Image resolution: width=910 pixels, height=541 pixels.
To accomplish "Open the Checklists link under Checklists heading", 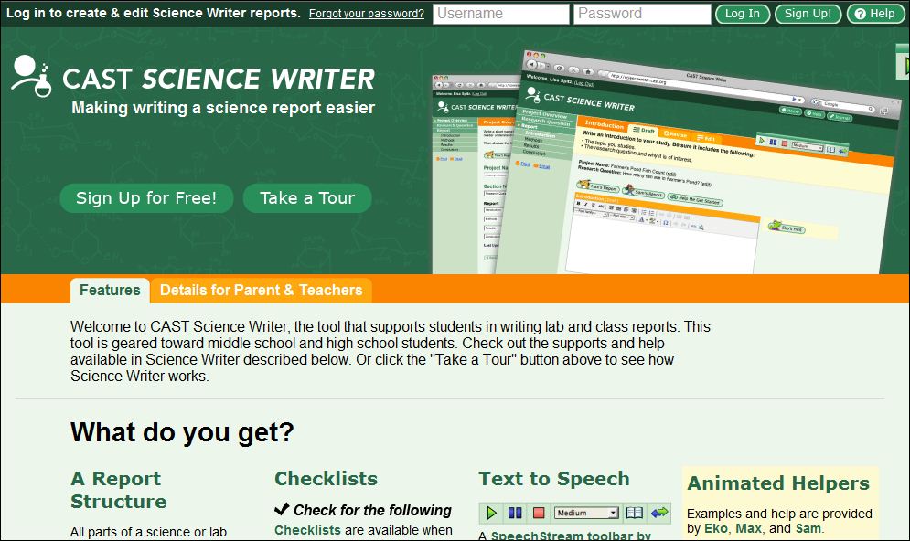I will (x=307, y=530).
